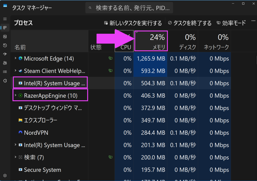Expand the 検索 (7) process group

(x=16, y=157)
